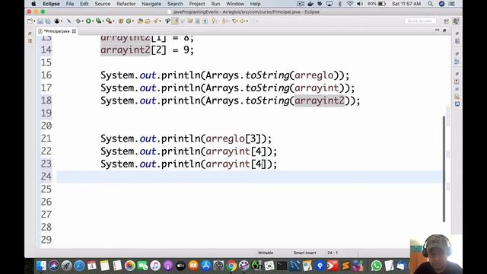Open the Run menu in menu bar
The width and height of the screenshot is (487, 274).
(x=215, y=4)
